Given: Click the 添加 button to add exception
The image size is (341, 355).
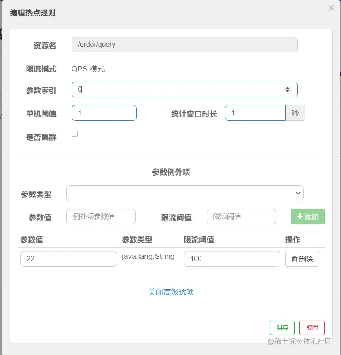Looking at the screenshot, I should 307,217.
